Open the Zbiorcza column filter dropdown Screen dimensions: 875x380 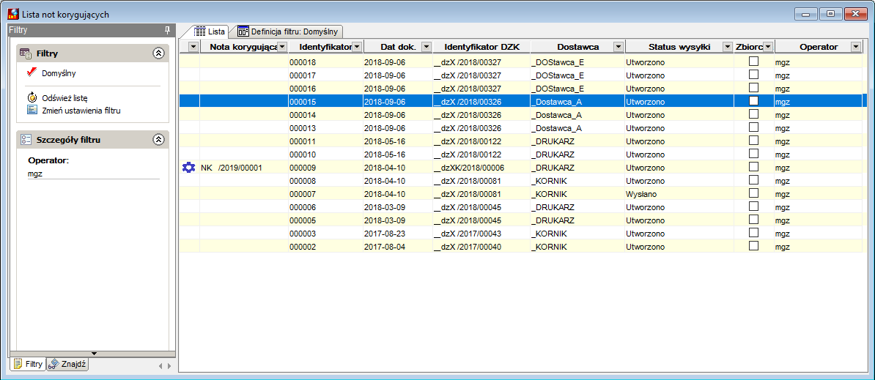click(768, 47)
